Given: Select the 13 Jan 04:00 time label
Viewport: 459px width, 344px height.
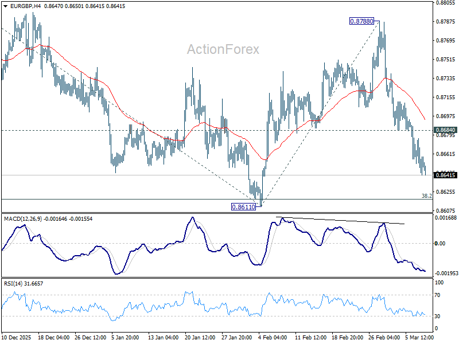Looking at the screenshot, I should [164, 337].
